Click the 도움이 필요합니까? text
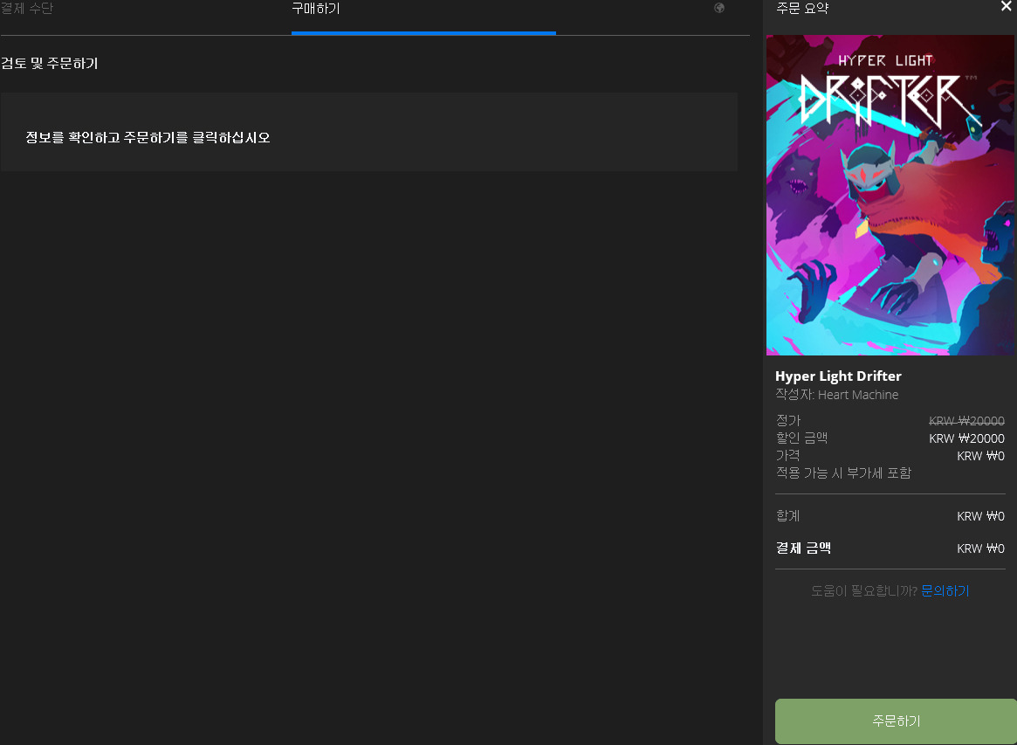Viewport: 1017px width, 745px height. [x=864, y=590]
